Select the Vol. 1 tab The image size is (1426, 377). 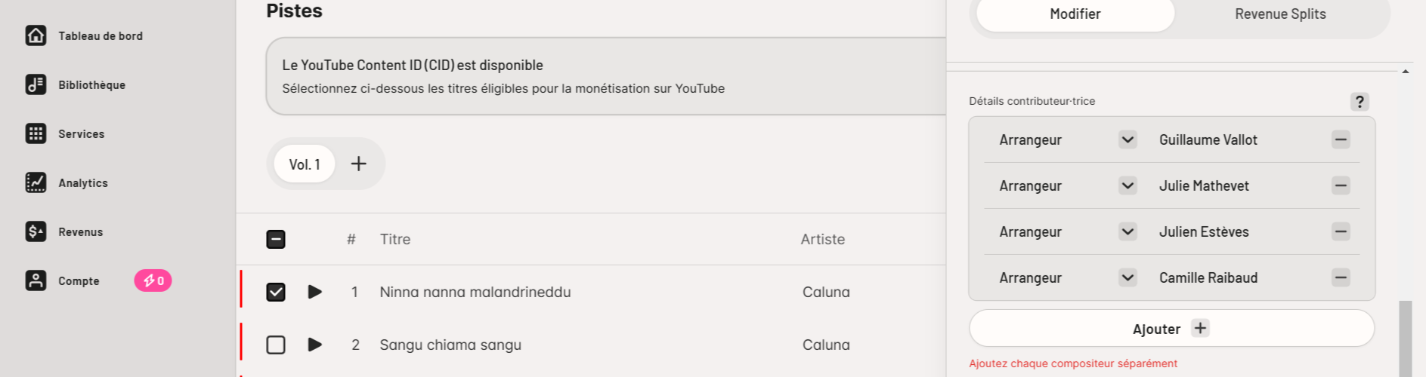[305, 164]
